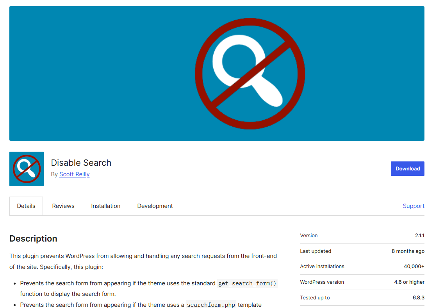435x308 pixels.
Task: Click the large Disable Search banner image
Action: click(x=217, y=73)
